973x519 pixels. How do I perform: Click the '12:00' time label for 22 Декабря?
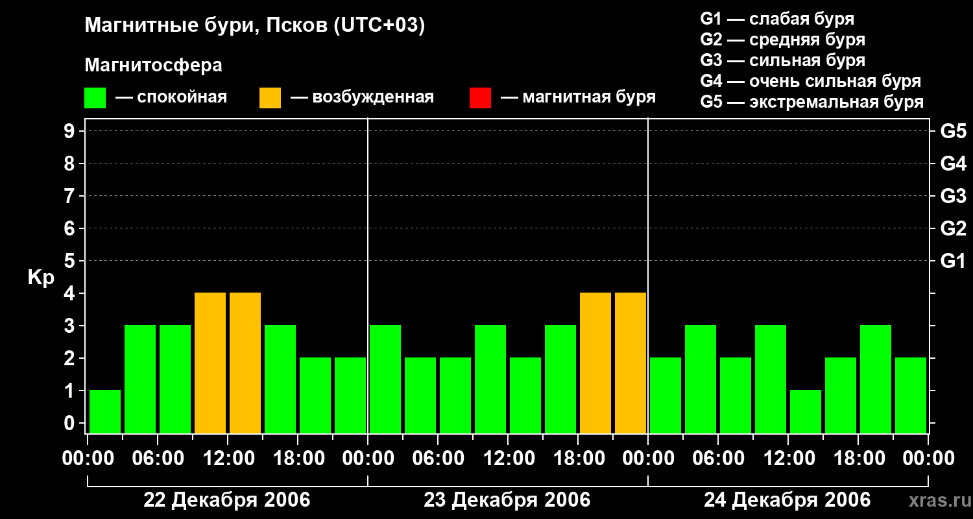click(x=228, y=459)
